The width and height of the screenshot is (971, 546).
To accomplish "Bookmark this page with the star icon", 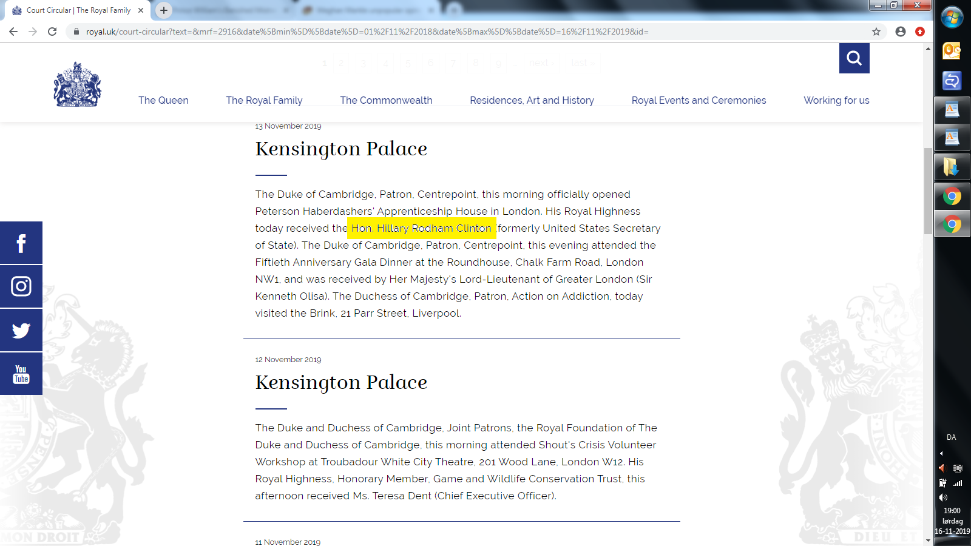I will (x=876, y=32).
